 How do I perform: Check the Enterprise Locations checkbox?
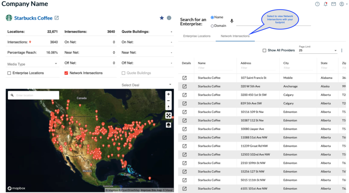tap(10, 73)
